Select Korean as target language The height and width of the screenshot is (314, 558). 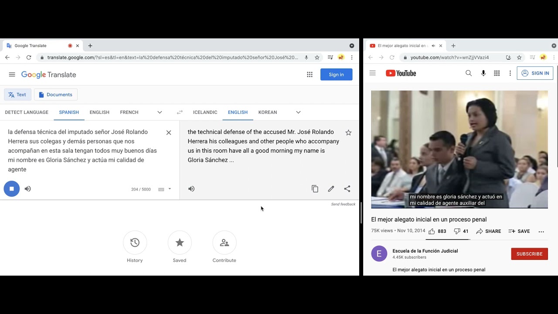click(268, 112)
